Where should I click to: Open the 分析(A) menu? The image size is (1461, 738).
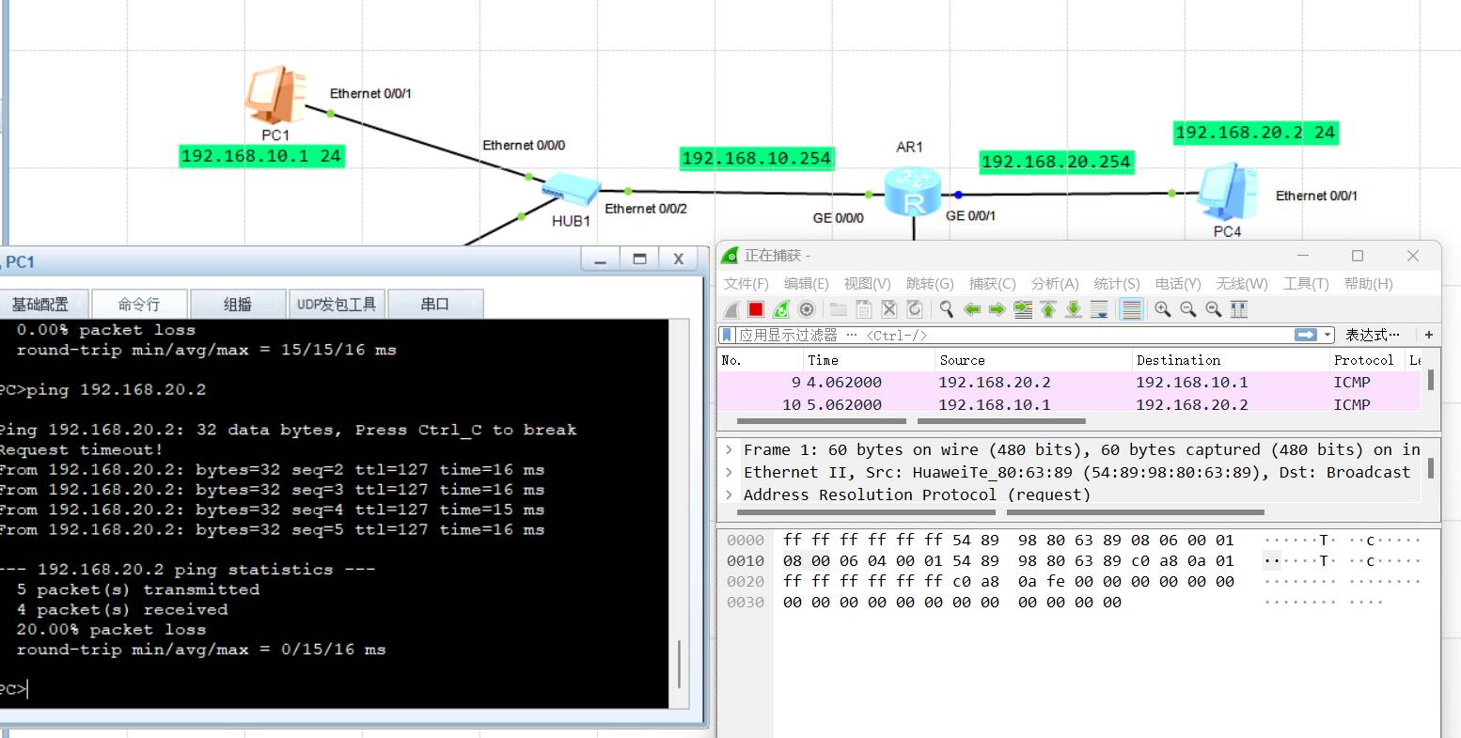1054,284
